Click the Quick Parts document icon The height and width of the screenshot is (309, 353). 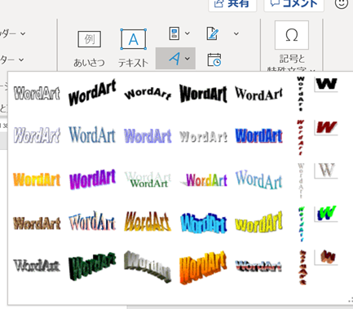[174, 33]
